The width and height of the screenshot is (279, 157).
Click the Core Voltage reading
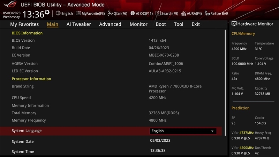[261, 64]
